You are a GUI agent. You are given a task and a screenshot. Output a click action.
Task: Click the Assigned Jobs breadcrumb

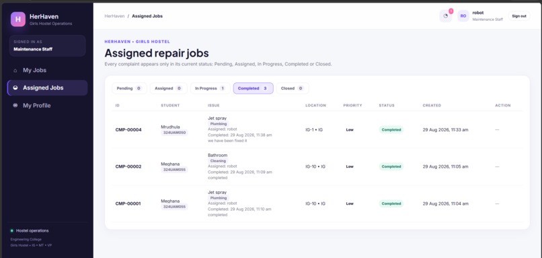pos(147,16)
